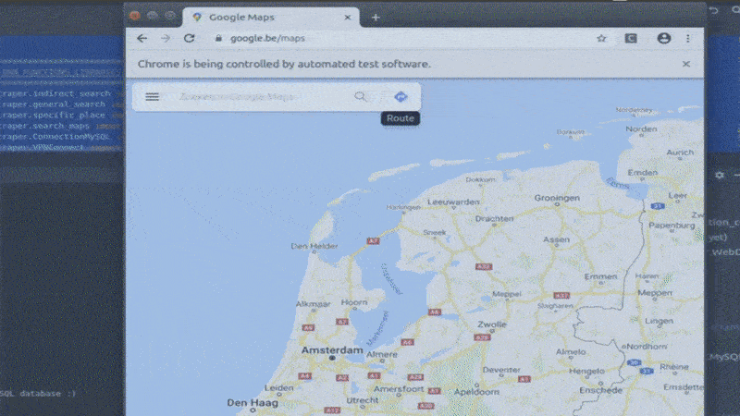
Task: Click the undo arrow in the background IDE
Action: coord(714,10)
